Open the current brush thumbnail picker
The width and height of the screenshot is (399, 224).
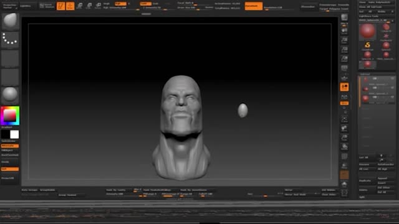click(10, 21)
